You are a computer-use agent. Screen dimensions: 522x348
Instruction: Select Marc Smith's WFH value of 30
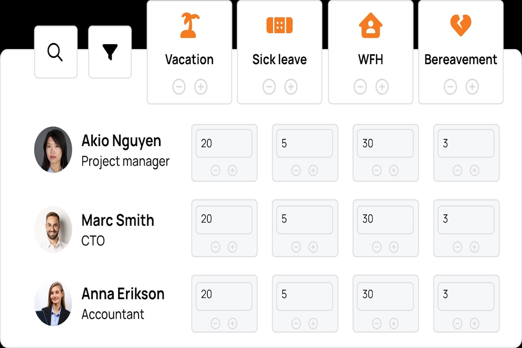tap(385, 219)
